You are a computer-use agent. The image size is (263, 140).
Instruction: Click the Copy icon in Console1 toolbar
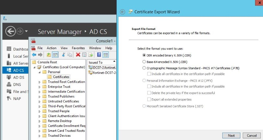[x=70, y=55]
